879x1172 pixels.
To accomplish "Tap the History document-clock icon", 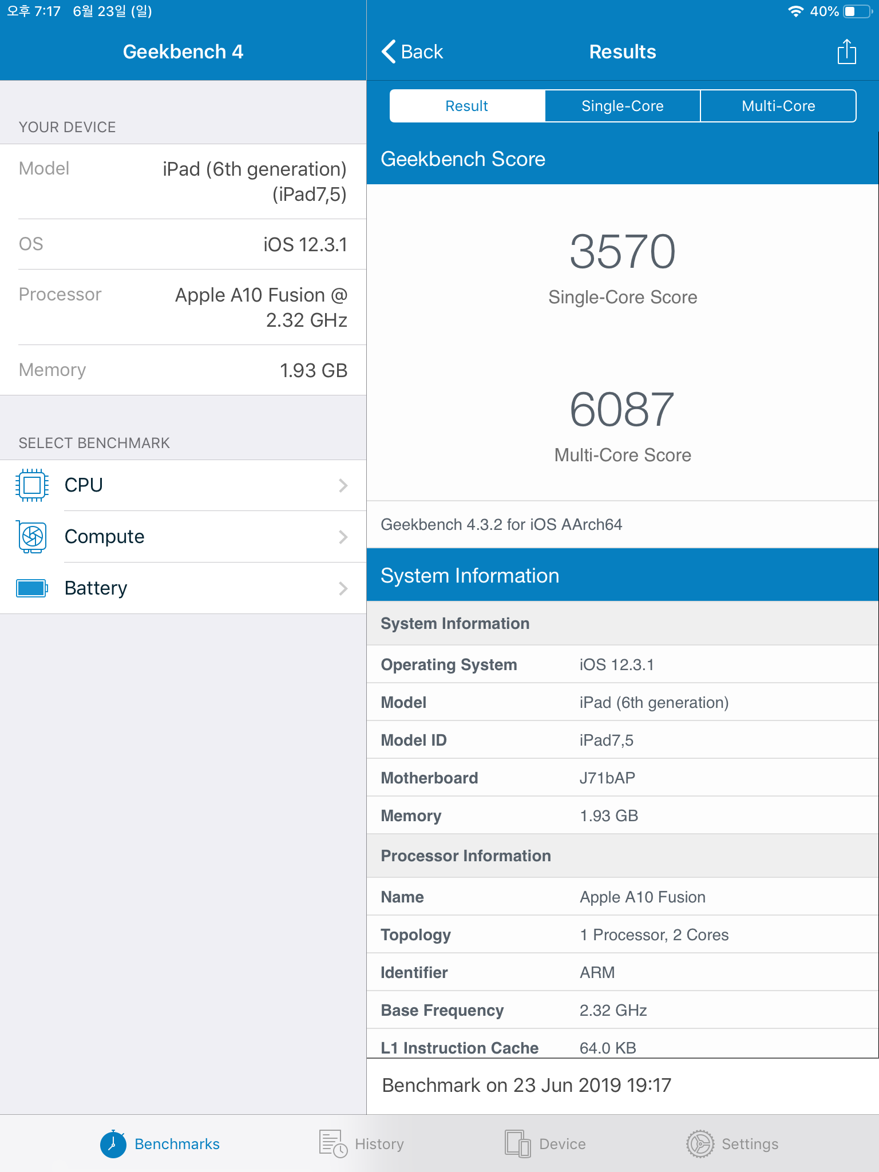I will click(333, 1143).
